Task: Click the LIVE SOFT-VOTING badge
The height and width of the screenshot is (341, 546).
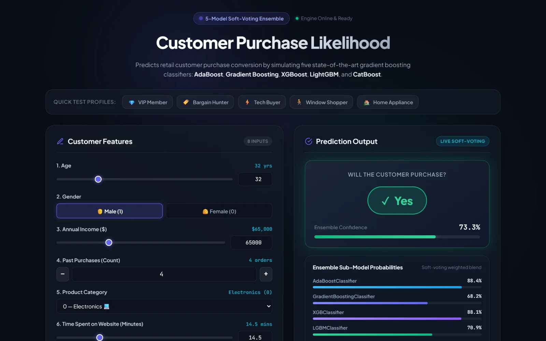Action: [x=462, y=141]
